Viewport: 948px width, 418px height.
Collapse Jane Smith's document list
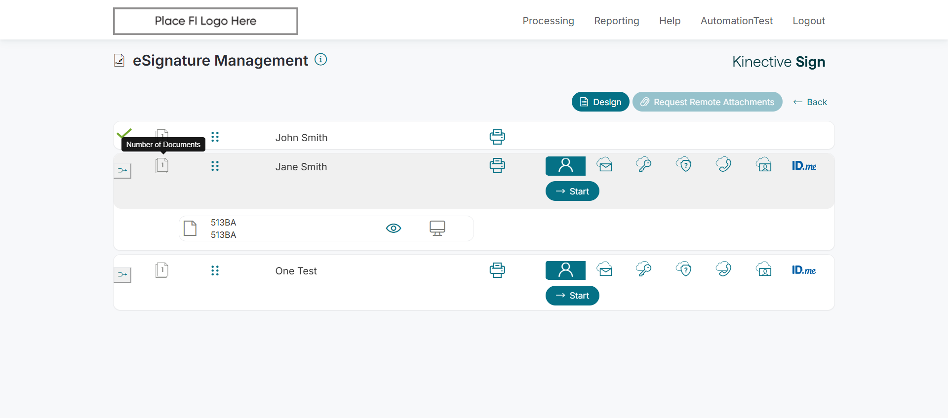click(x=122, y=171)
